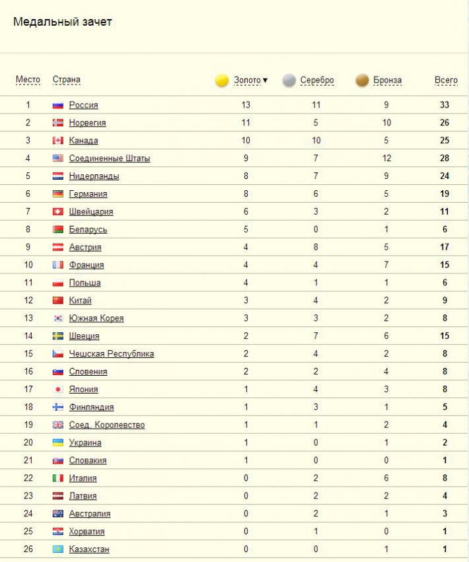Open the Соединенные Штаты link

(x=109, y=158)
